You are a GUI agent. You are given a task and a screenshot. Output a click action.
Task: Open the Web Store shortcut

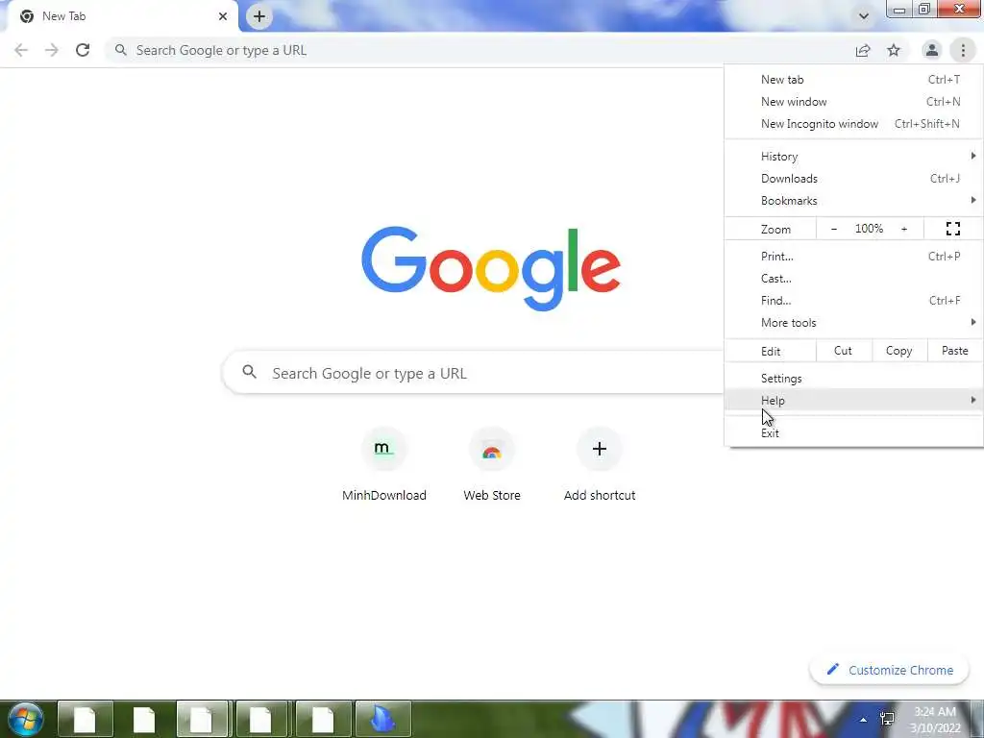click(x=492, y=466)
